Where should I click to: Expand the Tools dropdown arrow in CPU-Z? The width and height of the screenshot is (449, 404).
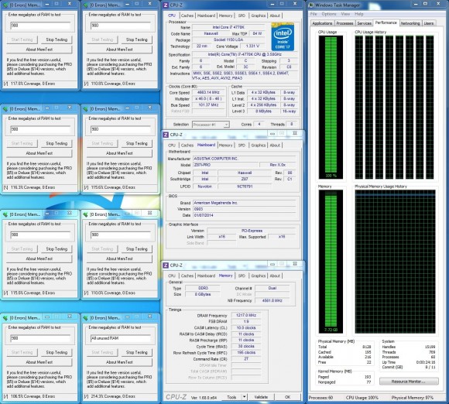point(244,397)
